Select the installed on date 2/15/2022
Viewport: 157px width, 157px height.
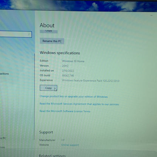coord(68,71)
